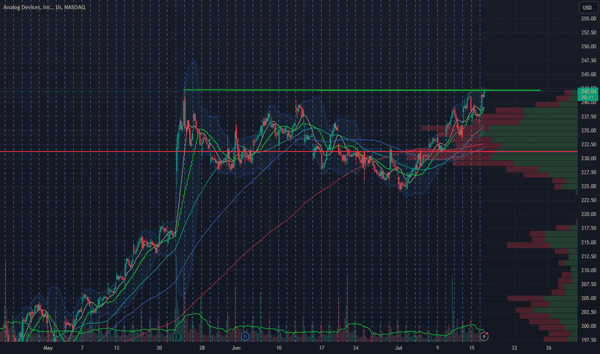Screen dimensions: 600x354
Task: Click the 207.50 price axis label
Action: click(x=588, y=284)
